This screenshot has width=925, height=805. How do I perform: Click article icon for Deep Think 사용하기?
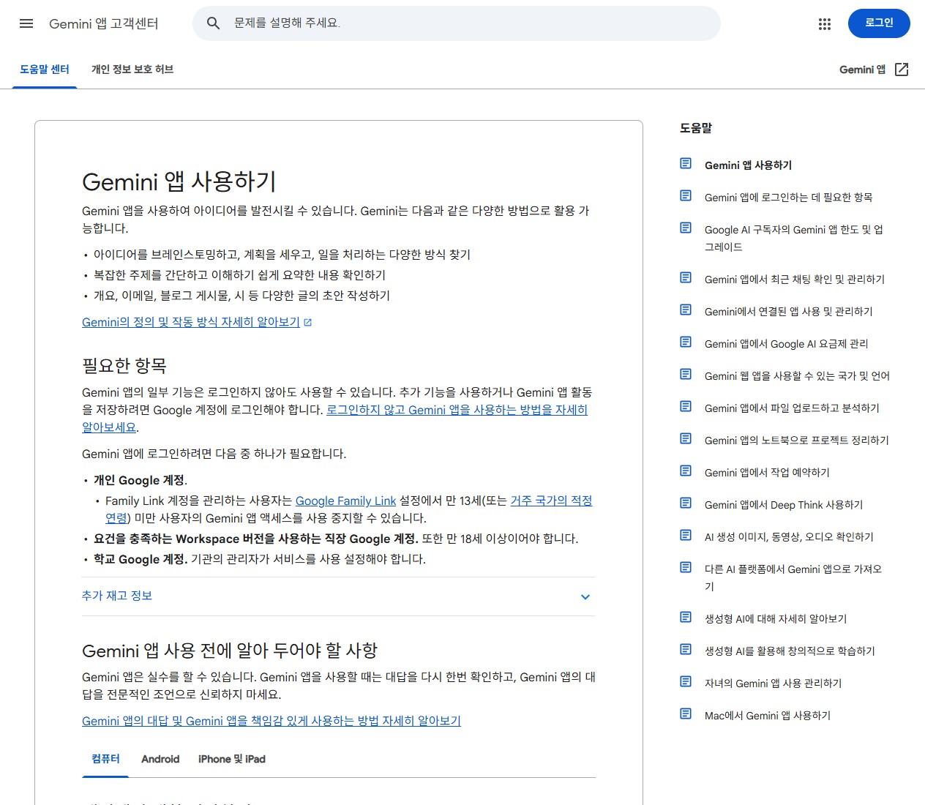click(x=686, y=503)
